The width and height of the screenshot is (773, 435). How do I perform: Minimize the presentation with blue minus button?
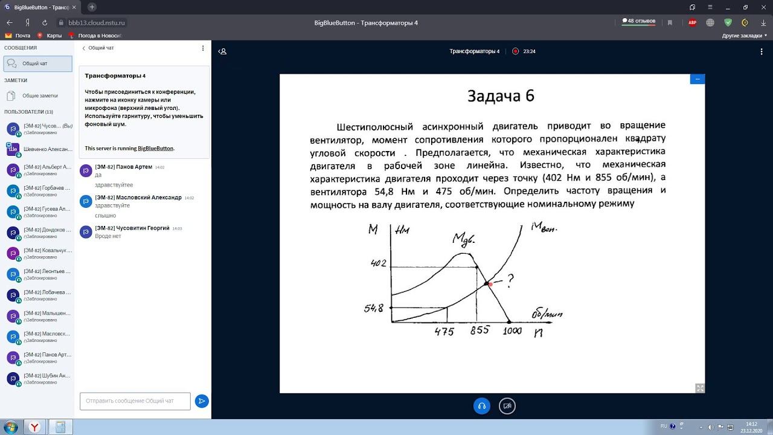coord(698,79)
